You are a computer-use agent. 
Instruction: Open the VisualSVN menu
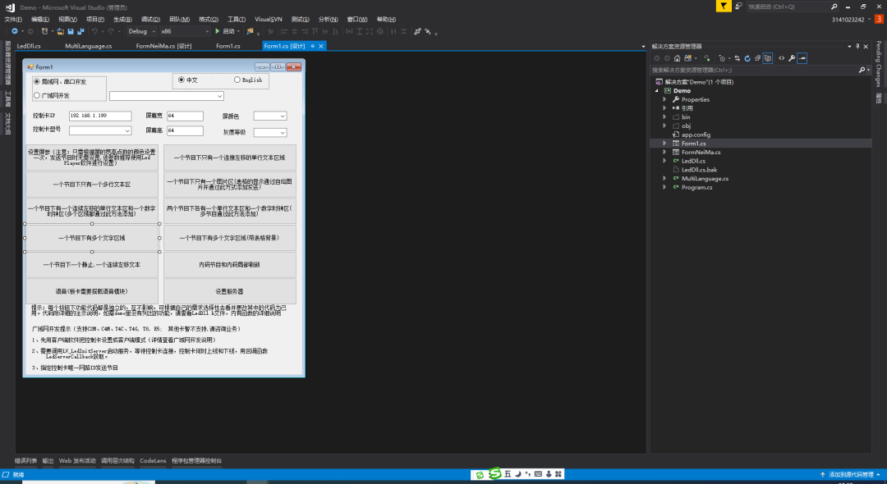[x=268, y=19]
